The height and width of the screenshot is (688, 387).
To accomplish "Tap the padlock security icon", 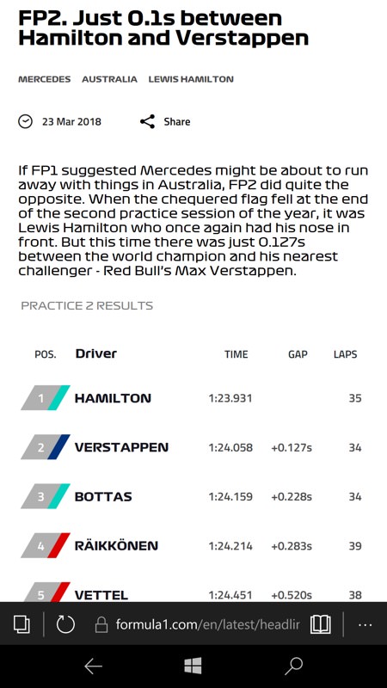I will click(101, 624).
